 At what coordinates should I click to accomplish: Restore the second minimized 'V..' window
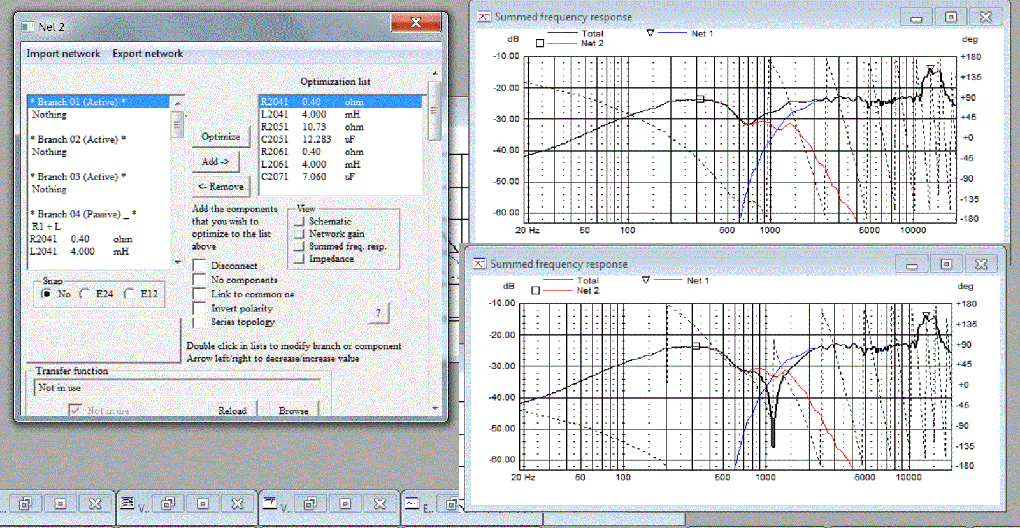pos(168,504)
